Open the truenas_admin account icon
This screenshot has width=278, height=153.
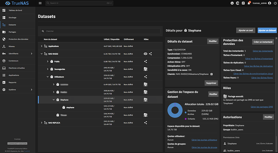[x=270, y=3]
